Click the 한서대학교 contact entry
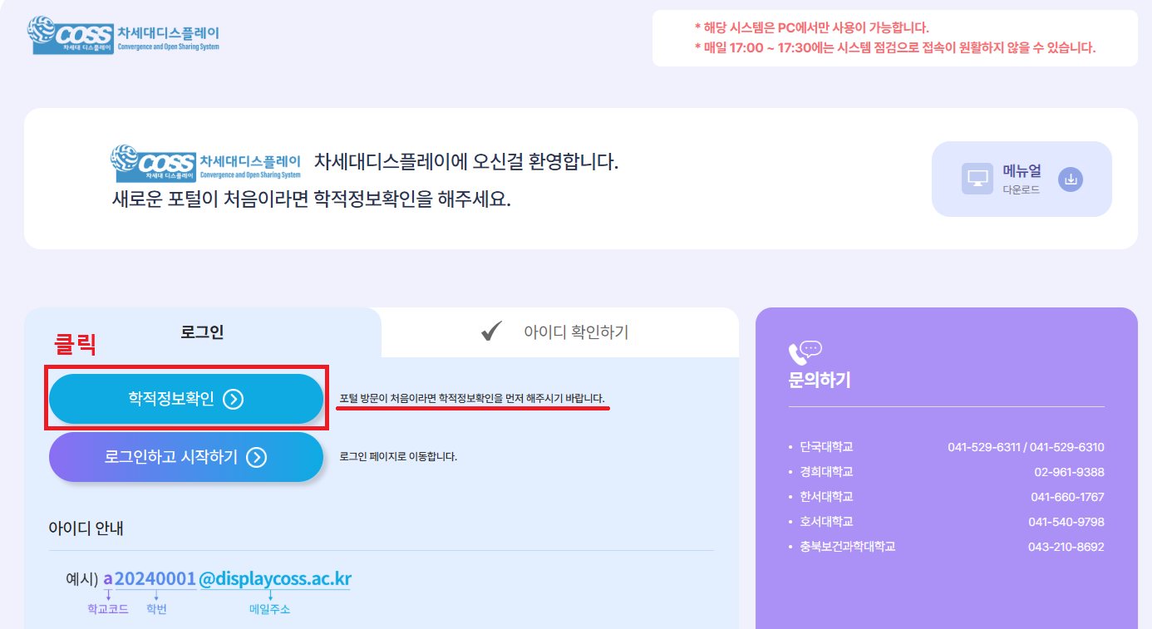1152x629 pixels. point(947,497)
